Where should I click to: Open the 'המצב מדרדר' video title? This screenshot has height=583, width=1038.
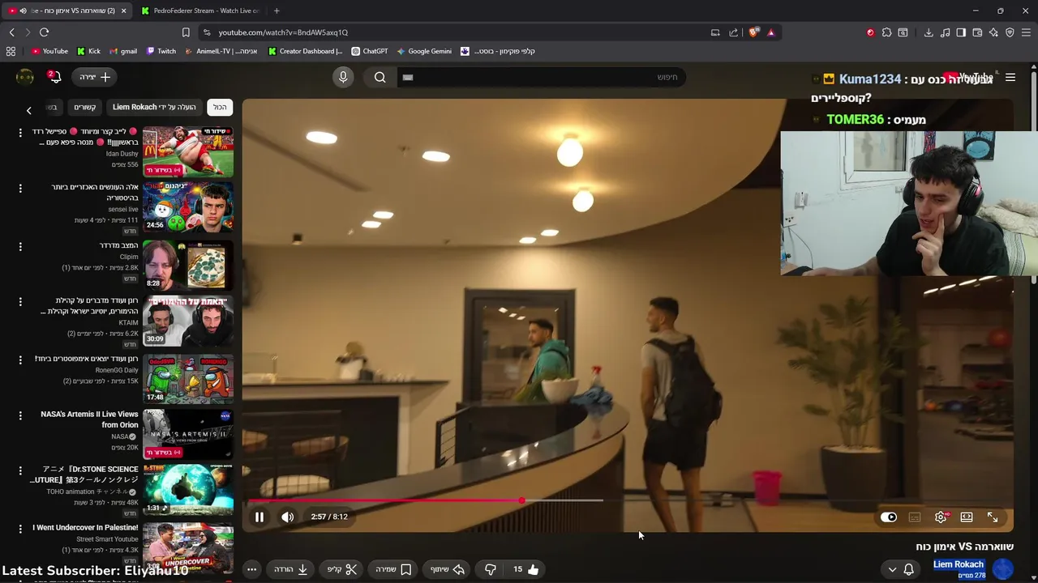click(x=118, y=245)
